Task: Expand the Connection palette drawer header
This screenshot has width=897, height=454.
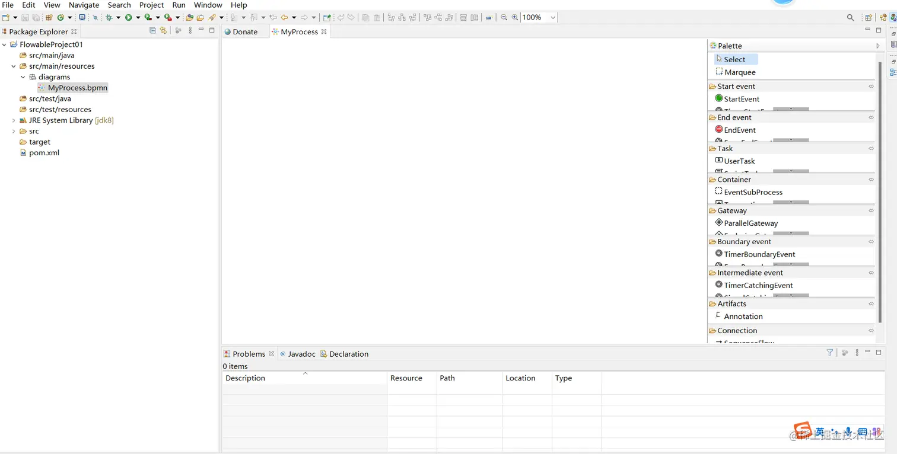Action: [791, 331]
